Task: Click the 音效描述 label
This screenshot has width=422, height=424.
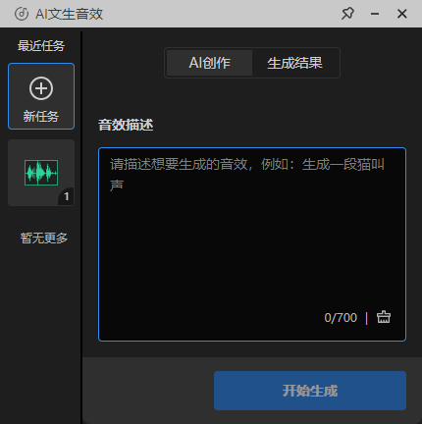Action: 126,125
